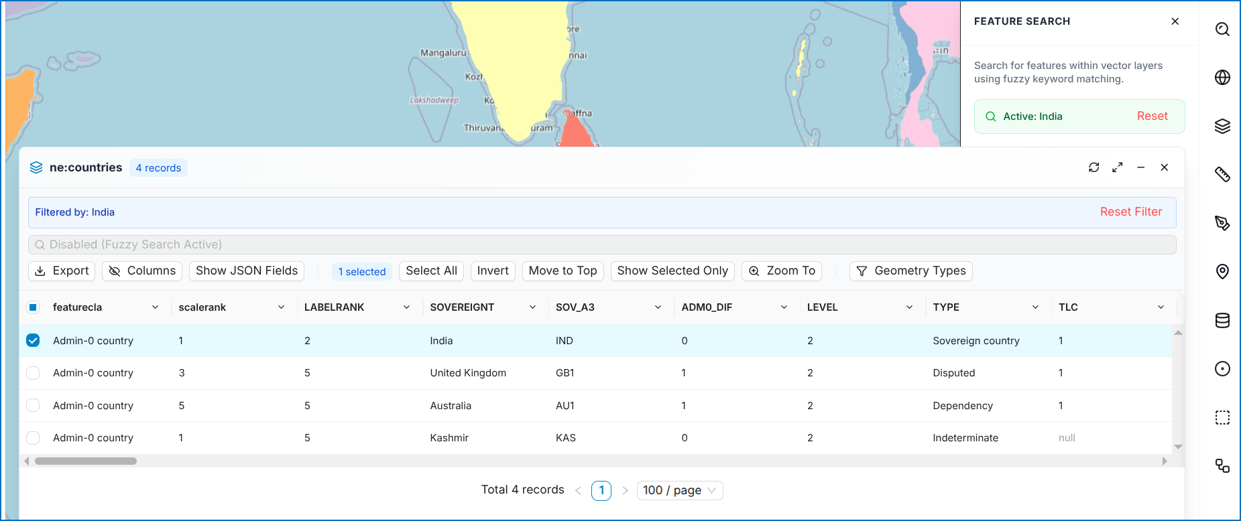Image resolution: width=1241 pixels, height=521 pixels.
Task: Click Show JSON Fields button
Action: click(x=247, y=271)
